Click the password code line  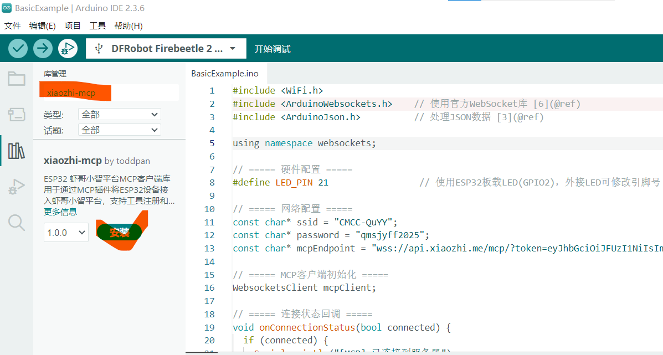(331, 235)
